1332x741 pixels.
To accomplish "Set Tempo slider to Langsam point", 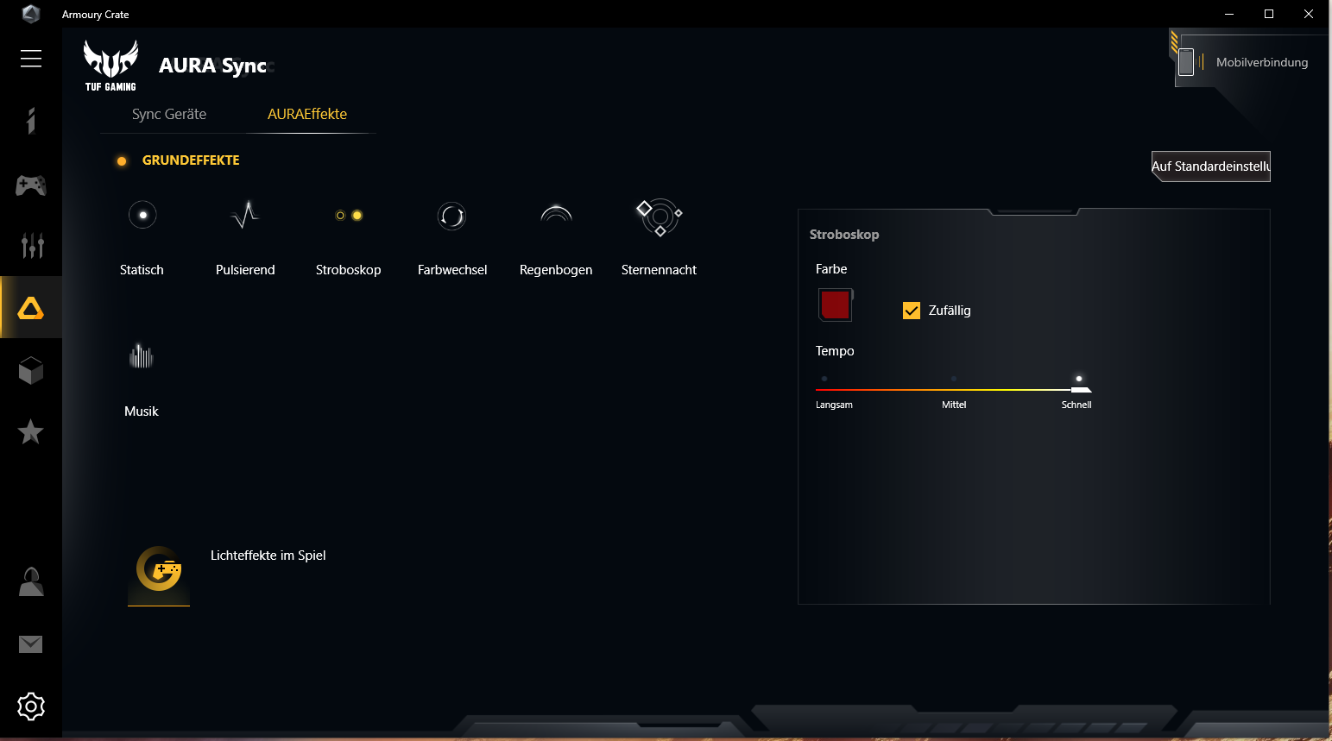I will click(x=824, y=379).
